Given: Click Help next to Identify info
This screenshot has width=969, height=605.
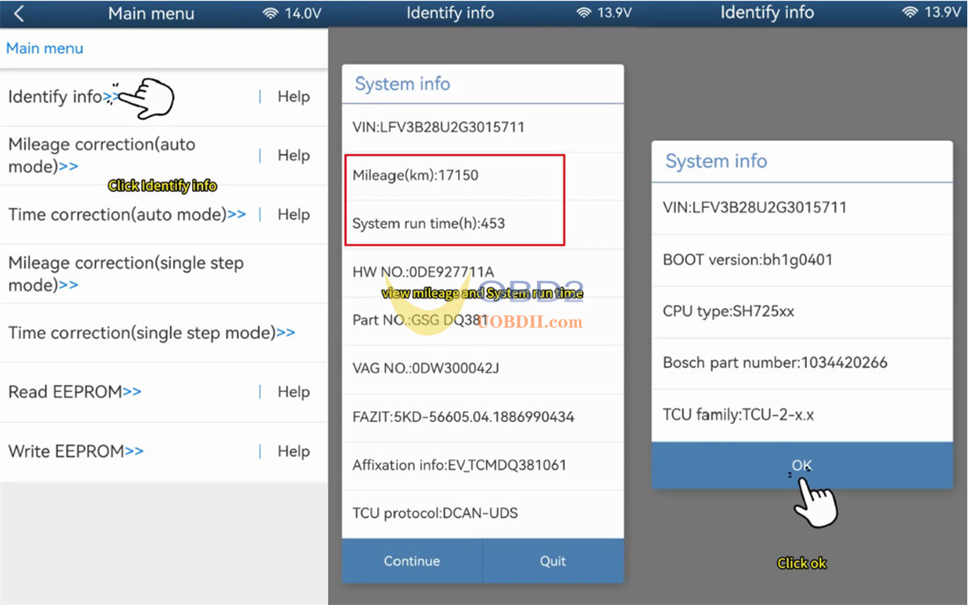Looking at the screenshot, I should (292, 97).
